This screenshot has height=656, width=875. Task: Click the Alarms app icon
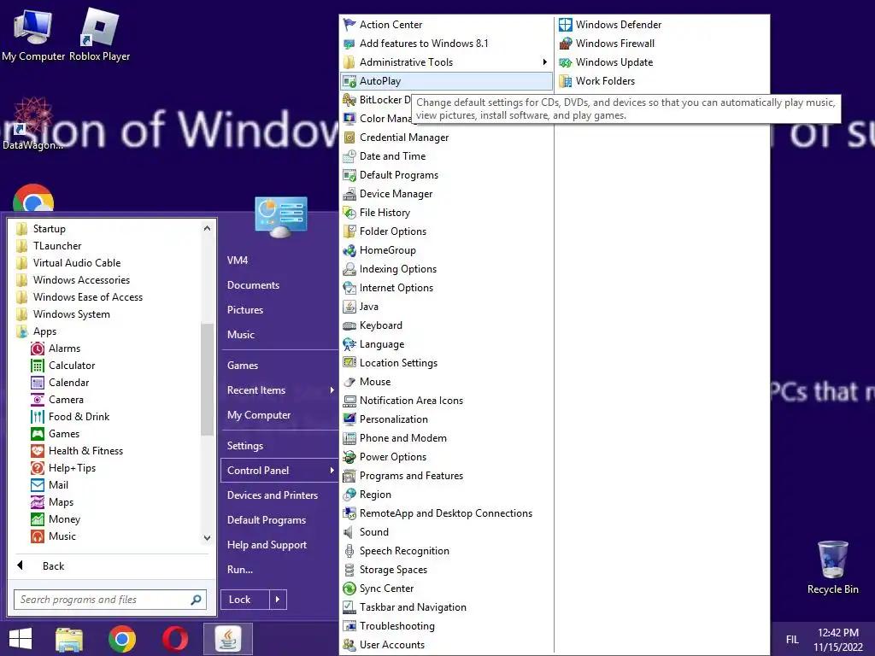tap(38, 348)
